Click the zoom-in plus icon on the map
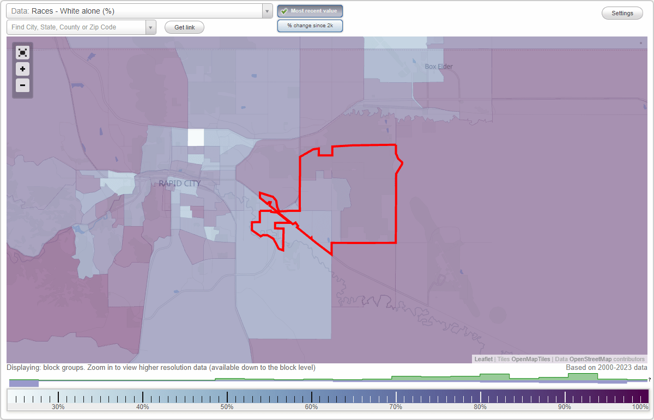Image resolution: width=654 pixels, height=420 pixels. [x=22, y=69]
